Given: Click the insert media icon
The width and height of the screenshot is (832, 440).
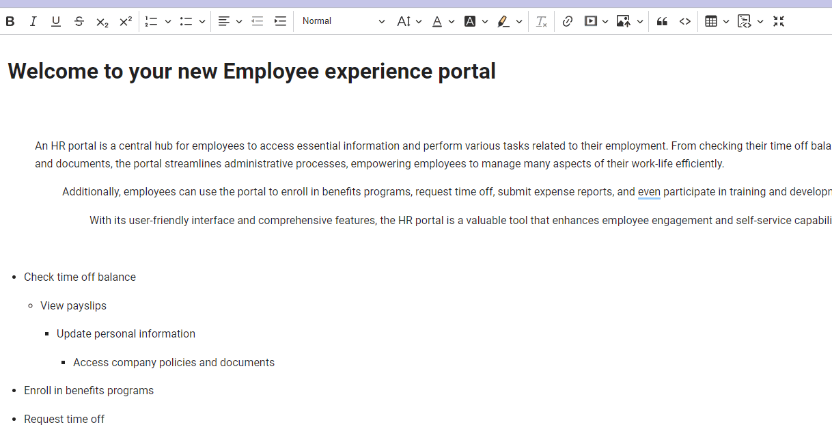Looking at the screenshot, I should coord(591,21).
